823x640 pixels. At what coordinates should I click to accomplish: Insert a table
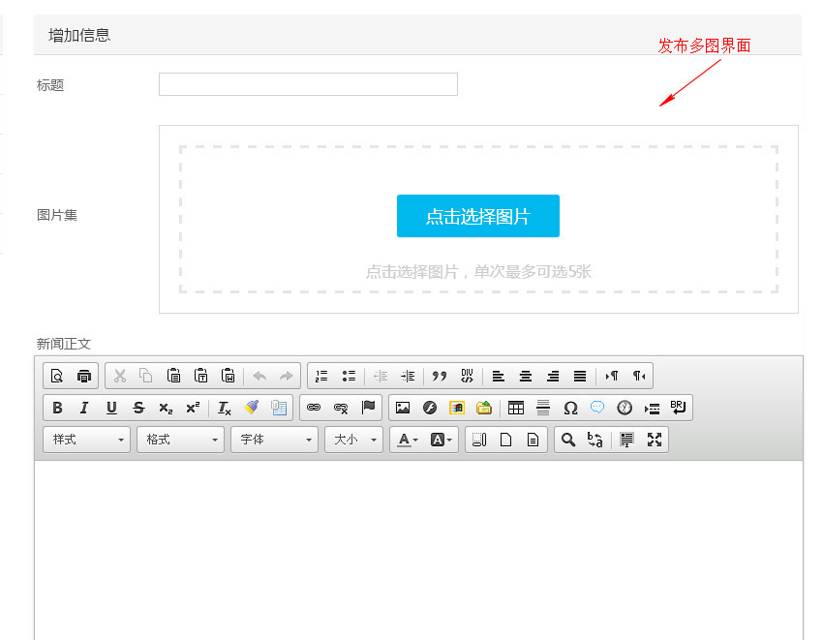(516, 408)
